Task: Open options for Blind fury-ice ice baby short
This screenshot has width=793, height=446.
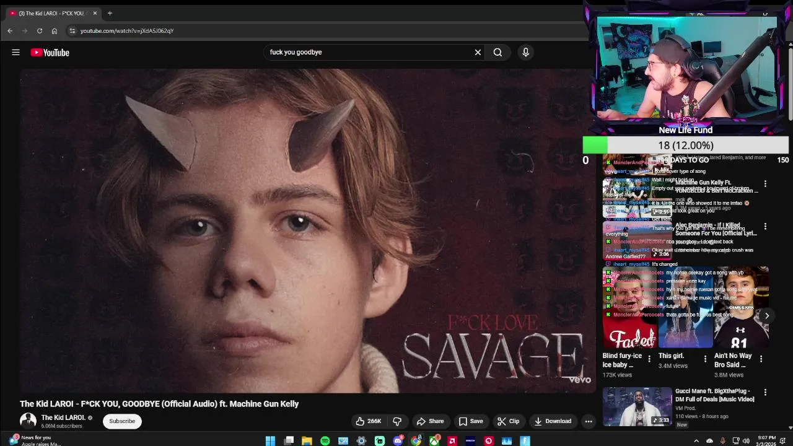Action: [649, 359]
